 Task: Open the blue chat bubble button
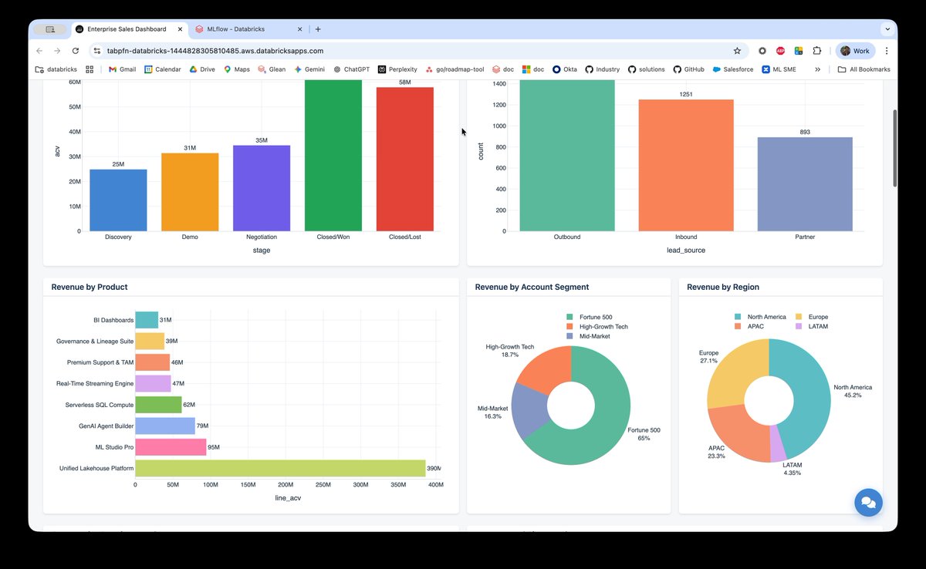[868, 503]
